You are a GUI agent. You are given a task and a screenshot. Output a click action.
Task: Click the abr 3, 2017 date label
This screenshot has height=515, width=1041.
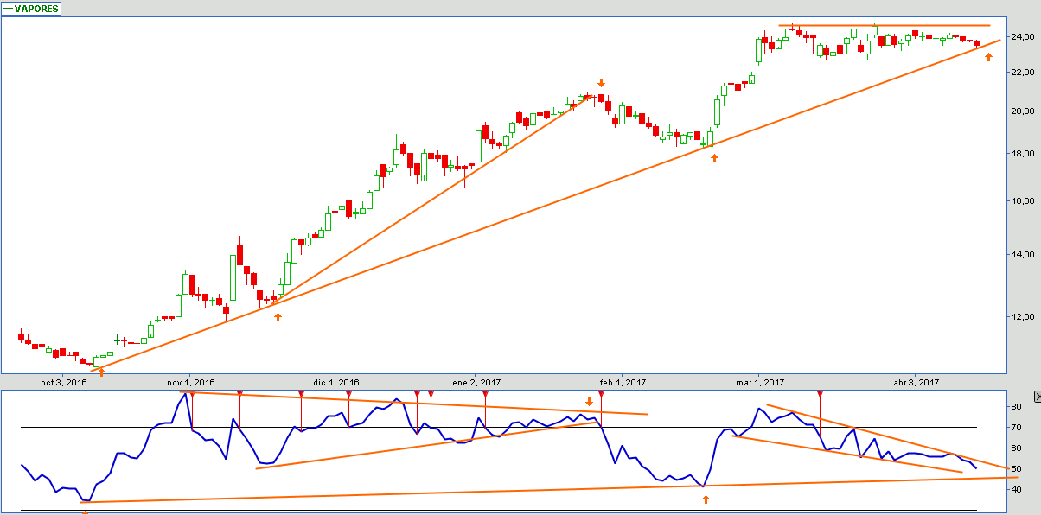point(916,382)
